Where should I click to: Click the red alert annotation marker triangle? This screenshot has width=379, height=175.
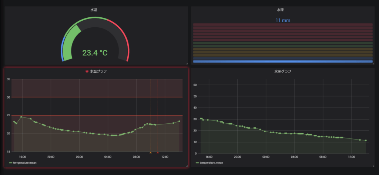tap(158, 152)
